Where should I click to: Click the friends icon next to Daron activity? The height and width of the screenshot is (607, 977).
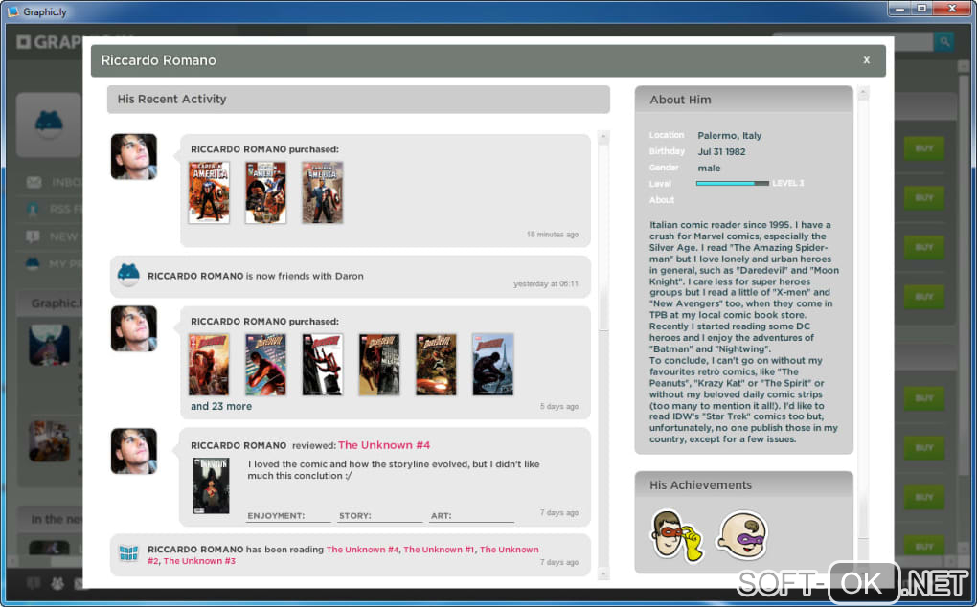[x=128, y=275]
